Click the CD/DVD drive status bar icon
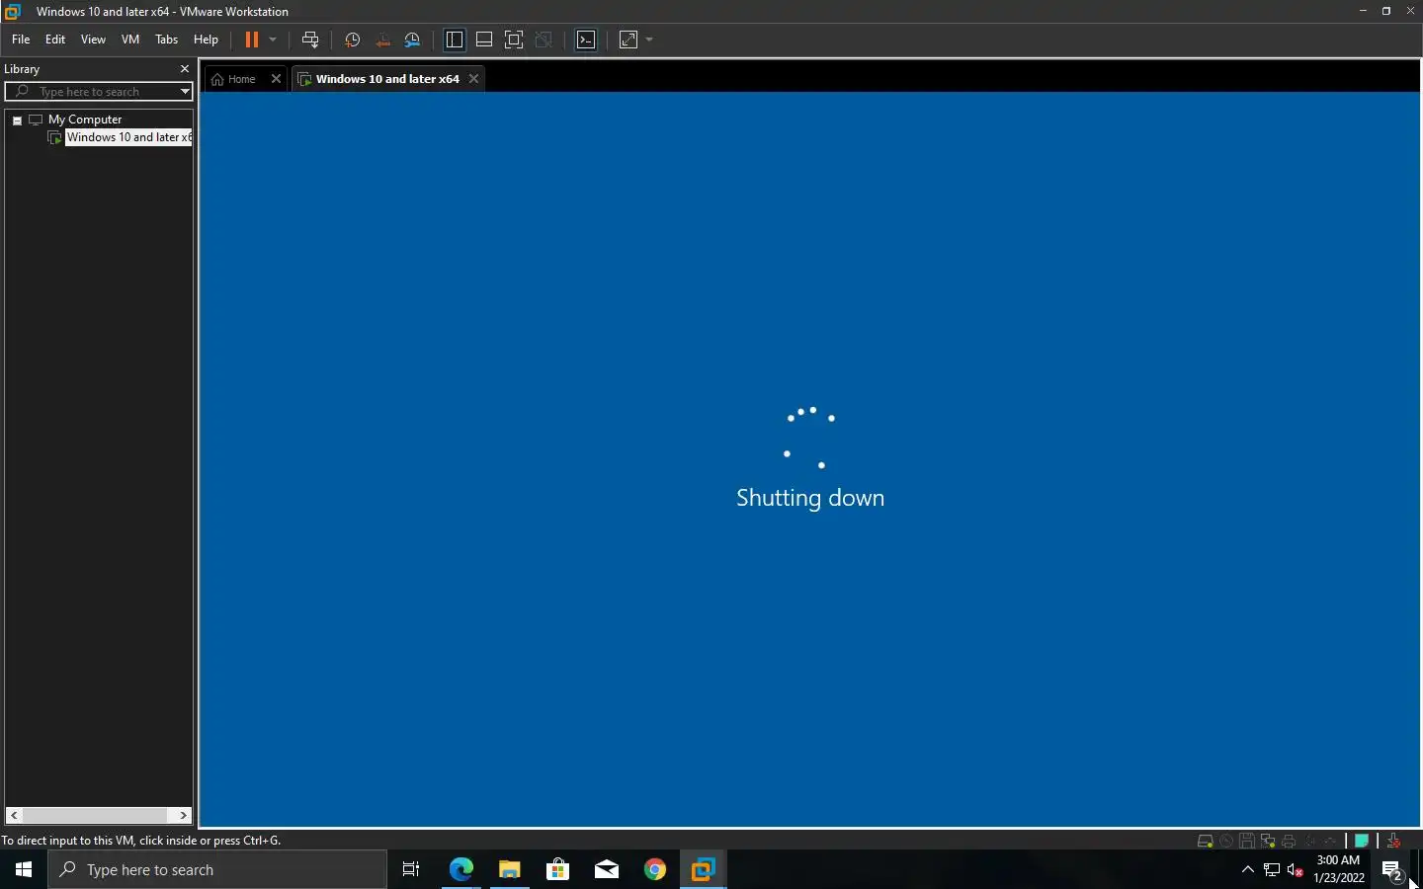The height and width of the screenshot is (889, 1423). pos(1226,842)
